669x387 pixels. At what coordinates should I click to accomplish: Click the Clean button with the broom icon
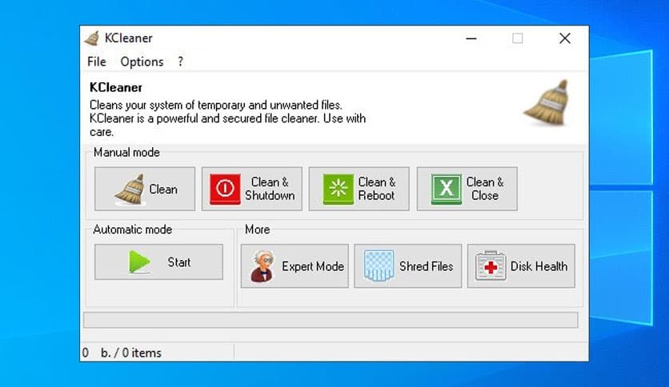point(145,189)
